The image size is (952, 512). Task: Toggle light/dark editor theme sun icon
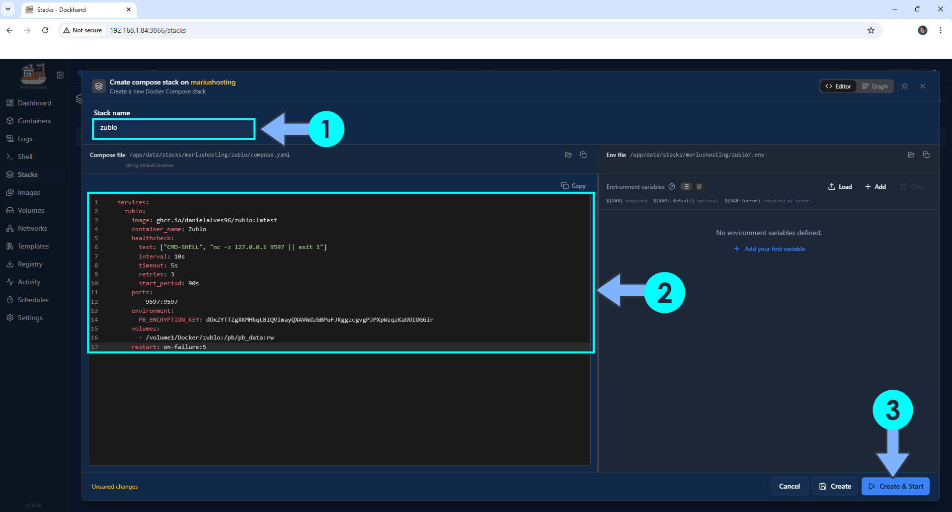(x=905, y=86)
